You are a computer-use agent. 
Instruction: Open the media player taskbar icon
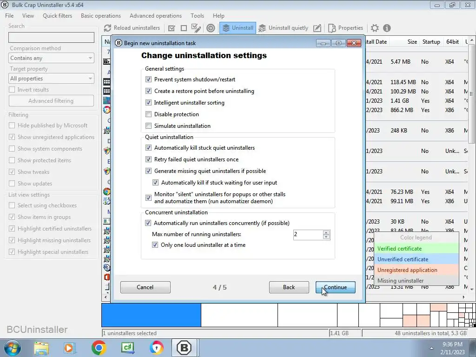coord(69,348)
